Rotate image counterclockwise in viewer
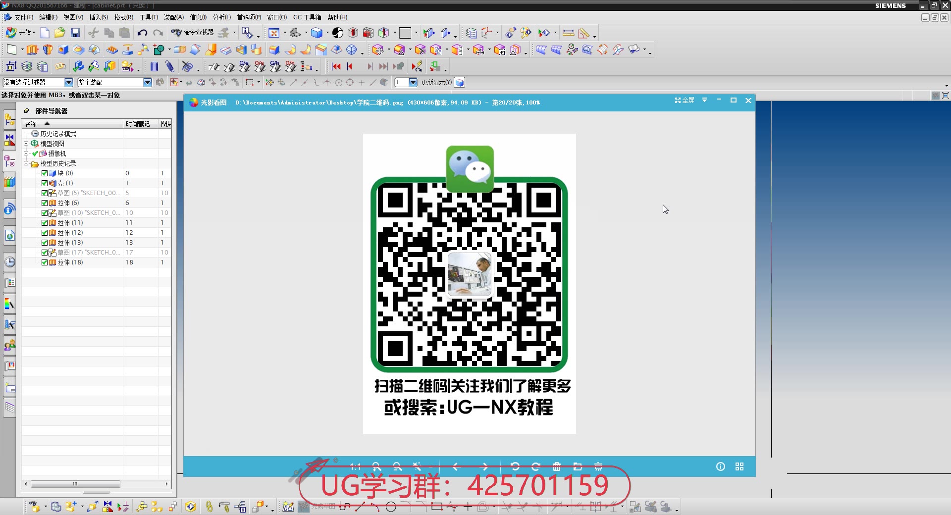951x515 pixels. point(515,466)
